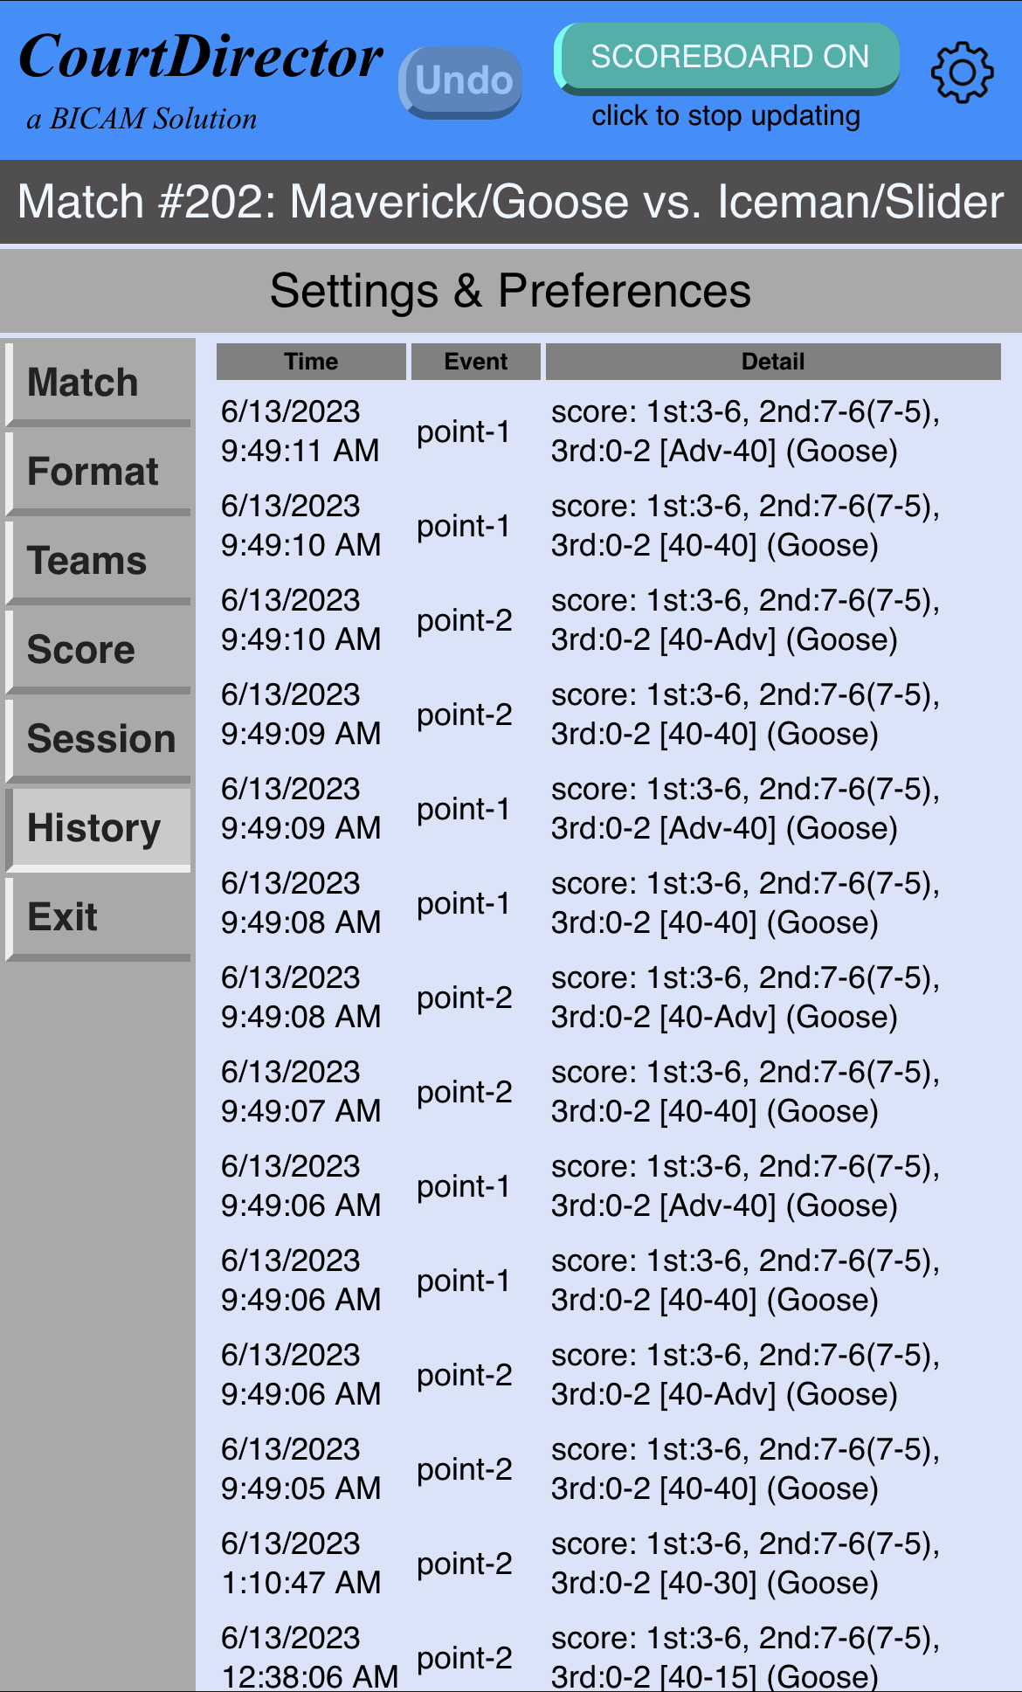Click the Settings & Preferences heading
Viewport: 1022px width, 1692px height.
tap(511, 291)
